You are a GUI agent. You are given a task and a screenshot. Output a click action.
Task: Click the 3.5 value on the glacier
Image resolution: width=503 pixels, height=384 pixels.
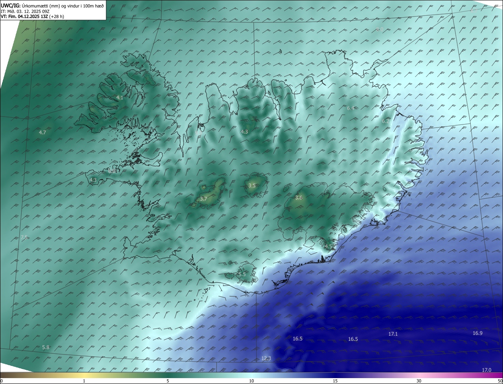[x=252, y=185]
